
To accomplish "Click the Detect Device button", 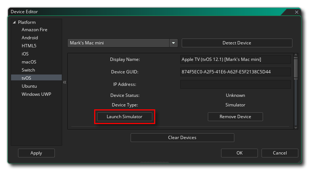I will click(x=237, y=43).
